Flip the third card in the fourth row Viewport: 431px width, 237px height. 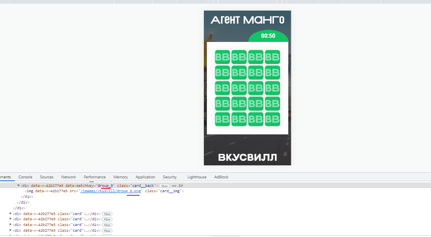click(256, 103)
